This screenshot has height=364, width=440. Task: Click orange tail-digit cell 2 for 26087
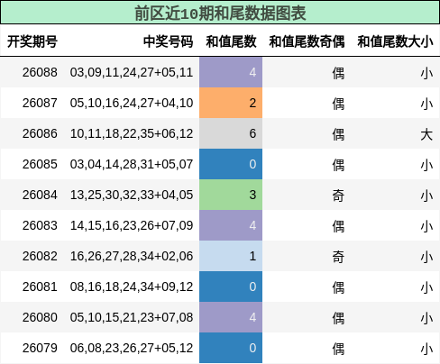[x=231, y=103]
